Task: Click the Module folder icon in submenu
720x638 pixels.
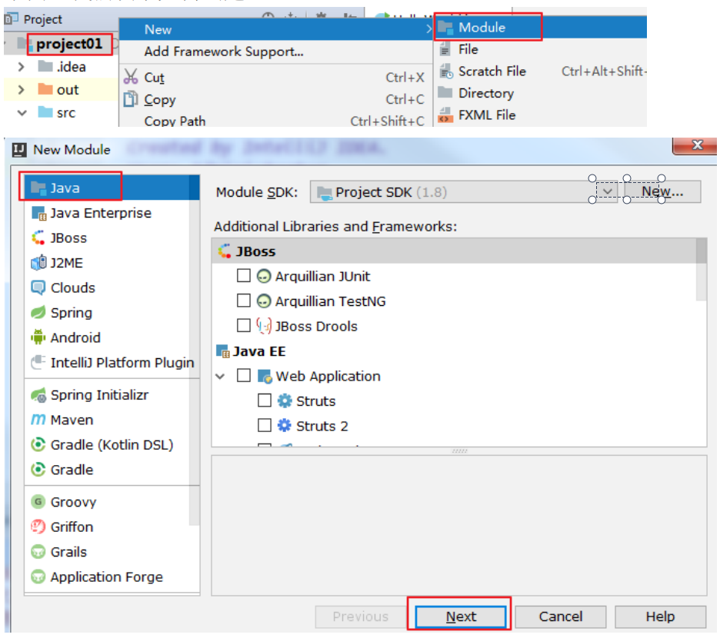Action: [x=445, y=28]
